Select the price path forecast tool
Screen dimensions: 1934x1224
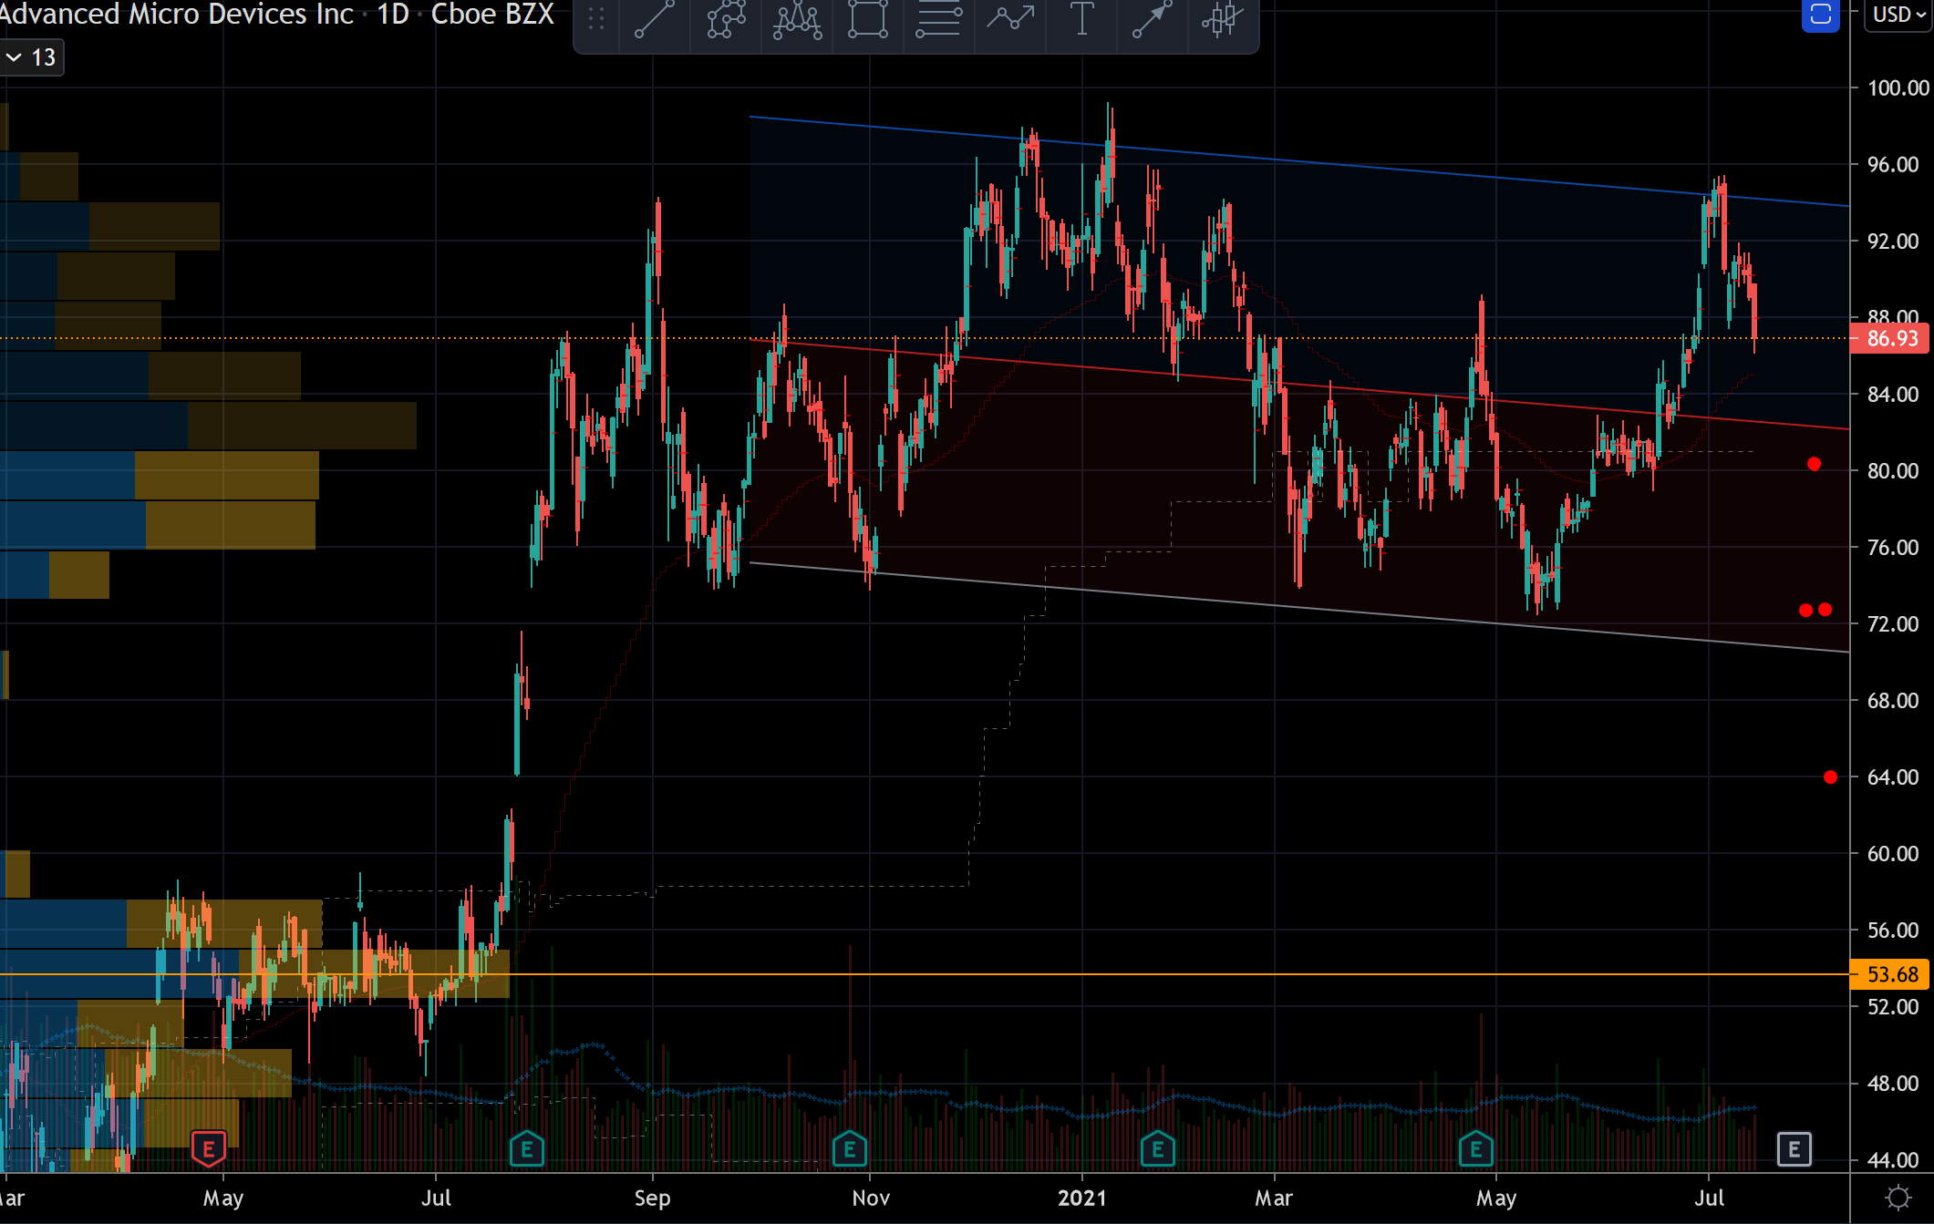point(1010,19)
